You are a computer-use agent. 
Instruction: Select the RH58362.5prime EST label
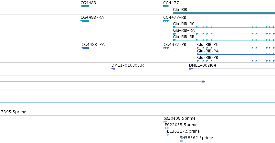pyautogui.click(x=196, y=138)
